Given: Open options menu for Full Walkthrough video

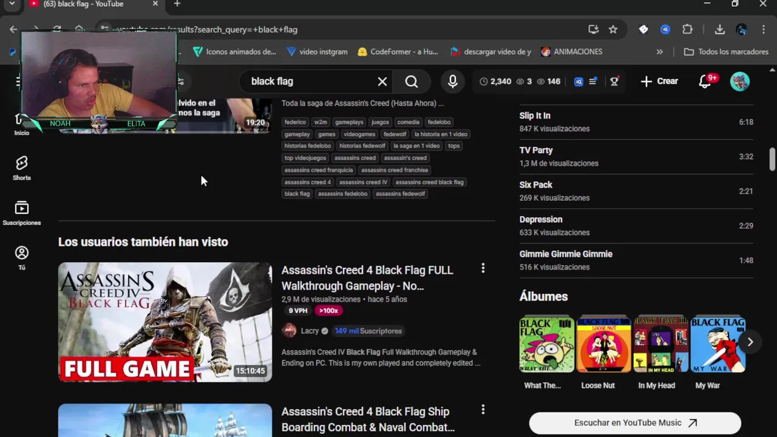Looking at the screenshot, I should coord(483,268).
